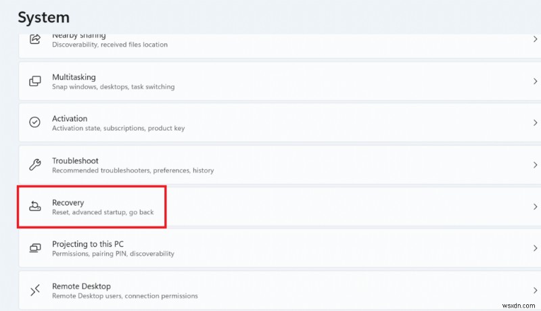Open Projecting to this PC chevron

pyautogui.click(x=535, y=248)
